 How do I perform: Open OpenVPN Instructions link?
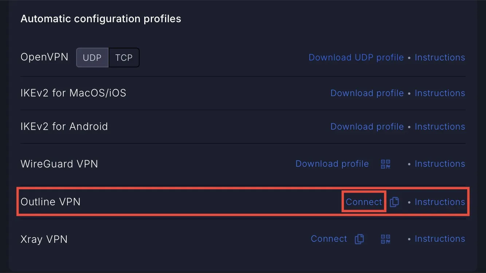440,58
